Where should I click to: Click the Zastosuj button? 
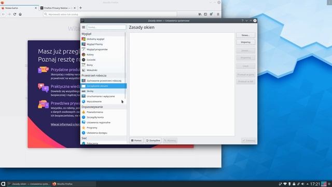coord(248,140)
